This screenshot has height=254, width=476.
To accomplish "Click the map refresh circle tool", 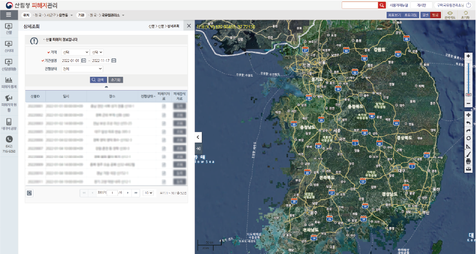I will 469,138.
